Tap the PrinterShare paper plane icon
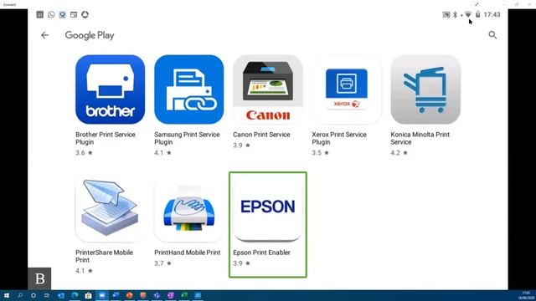The image size is (536, 301). coord(110,207)
